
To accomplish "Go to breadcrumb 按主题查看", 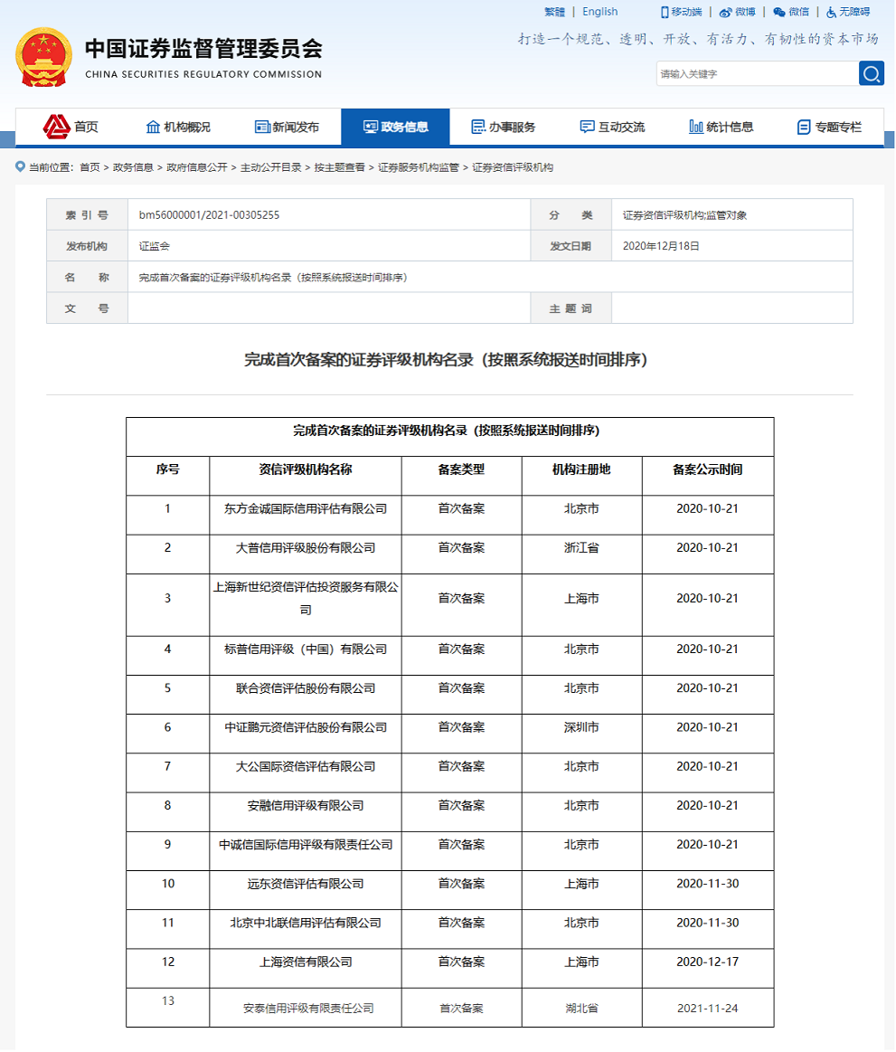I will point(339,167).
